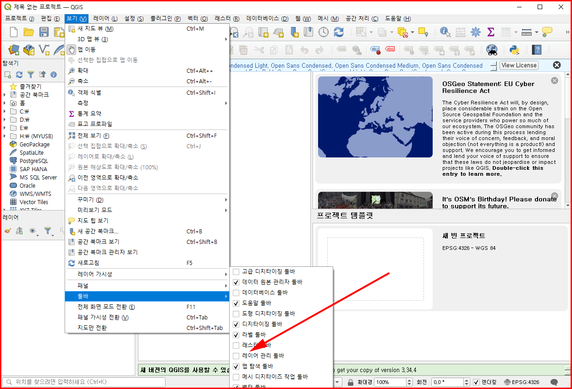Open layer styling brush icon in layers panel
The width and height of the screenshot is (572, 389).
pos(7,231)
